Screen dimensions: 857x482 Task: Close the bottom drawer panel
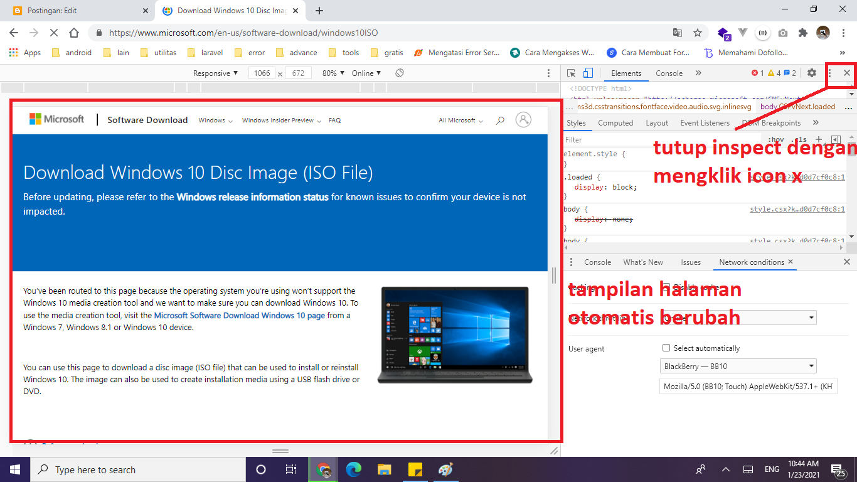point(847,262)
